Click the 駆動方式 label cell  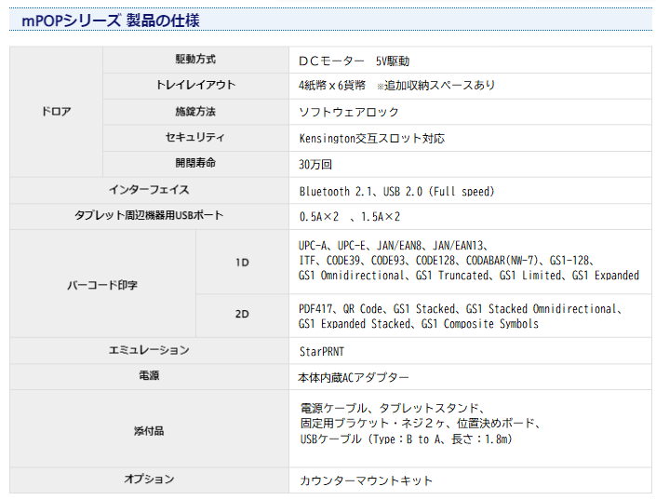tap(194, 59)
